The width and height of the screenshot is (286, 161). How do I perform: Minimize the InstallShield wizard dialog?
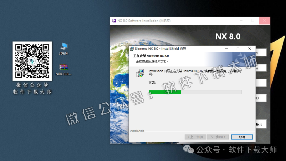tap(226, 48)
